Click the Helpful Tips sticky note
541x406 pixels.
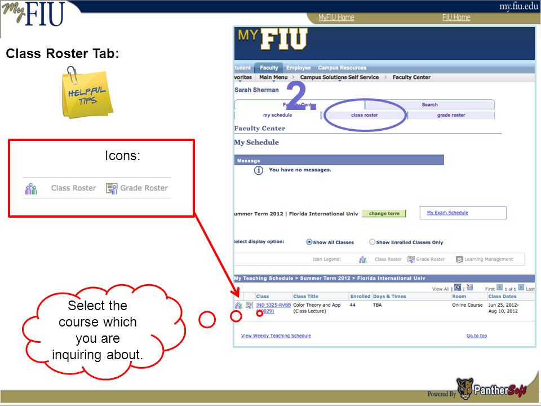click(87, 93)
